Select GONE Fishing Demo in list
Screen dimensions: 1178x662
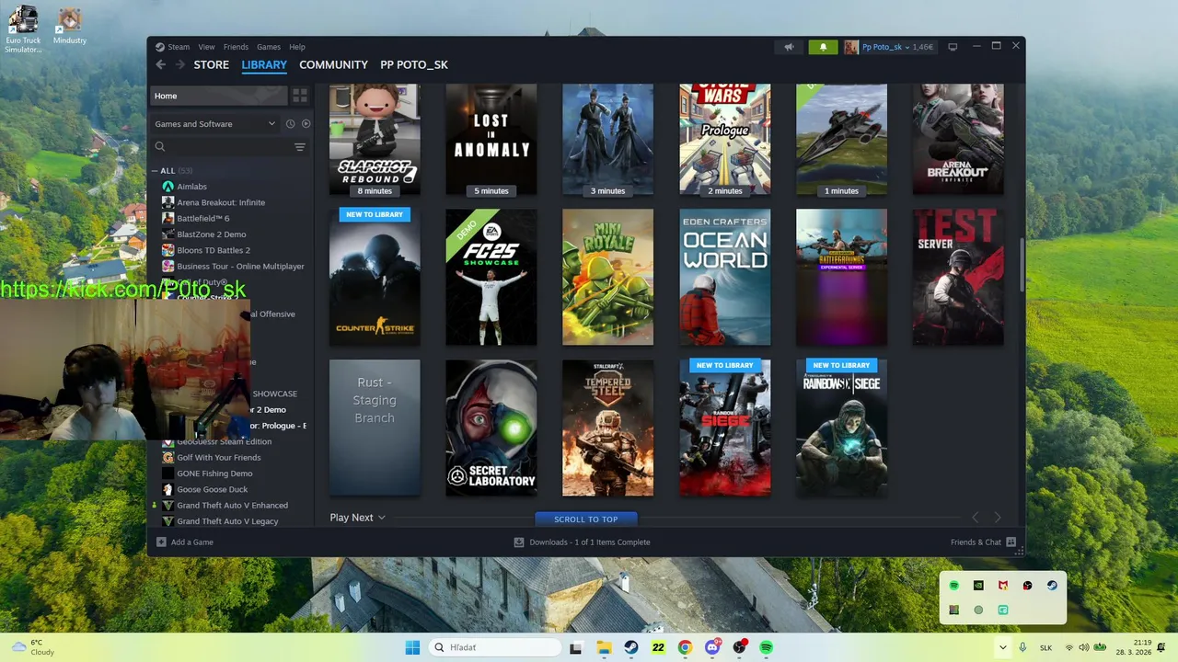(x=214, y=474)
